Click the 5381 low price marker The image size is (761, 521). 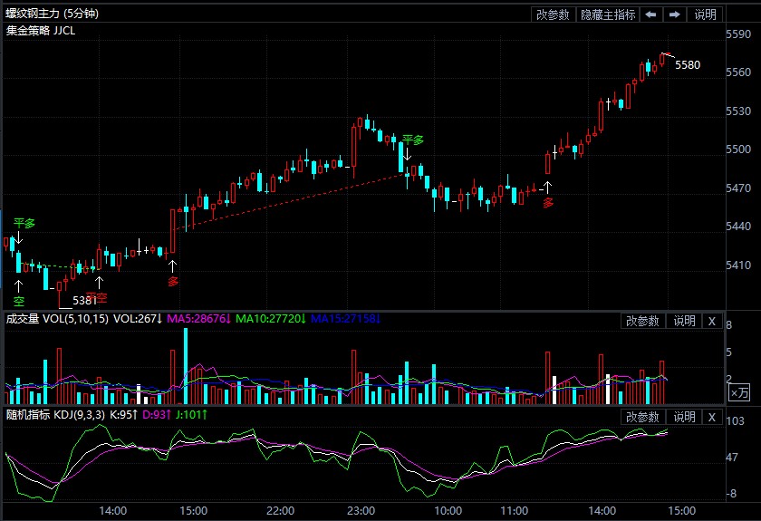click(83, 300)
